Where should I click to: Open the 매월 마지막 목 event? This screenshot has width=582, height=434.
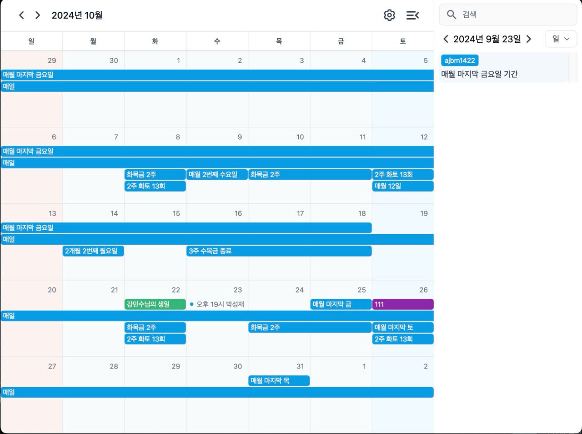(x=279, y=381)
